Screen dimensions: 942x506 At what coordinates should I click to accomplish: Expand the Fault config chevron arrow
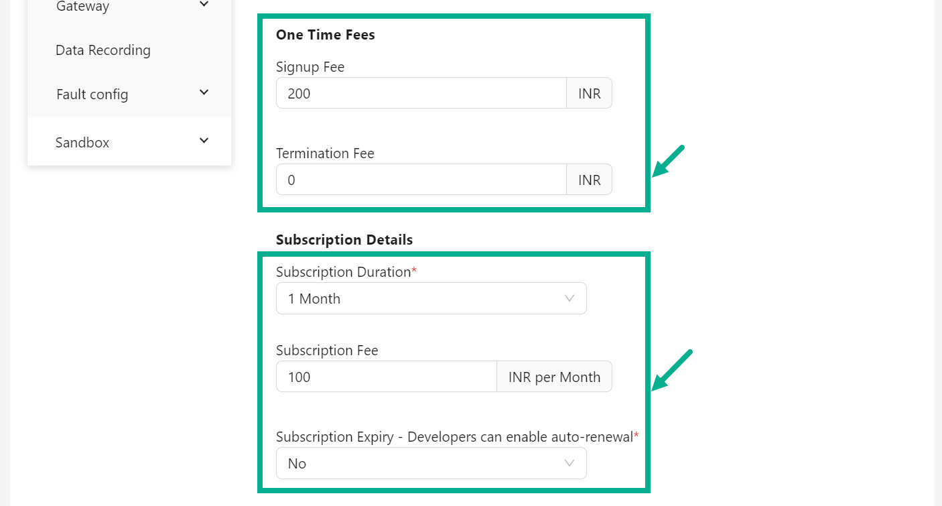[204, 92]
